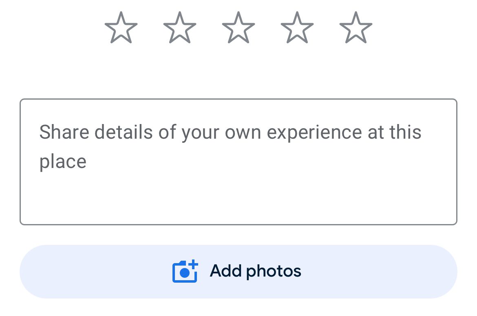Give a three-star rating

(238, 28)
